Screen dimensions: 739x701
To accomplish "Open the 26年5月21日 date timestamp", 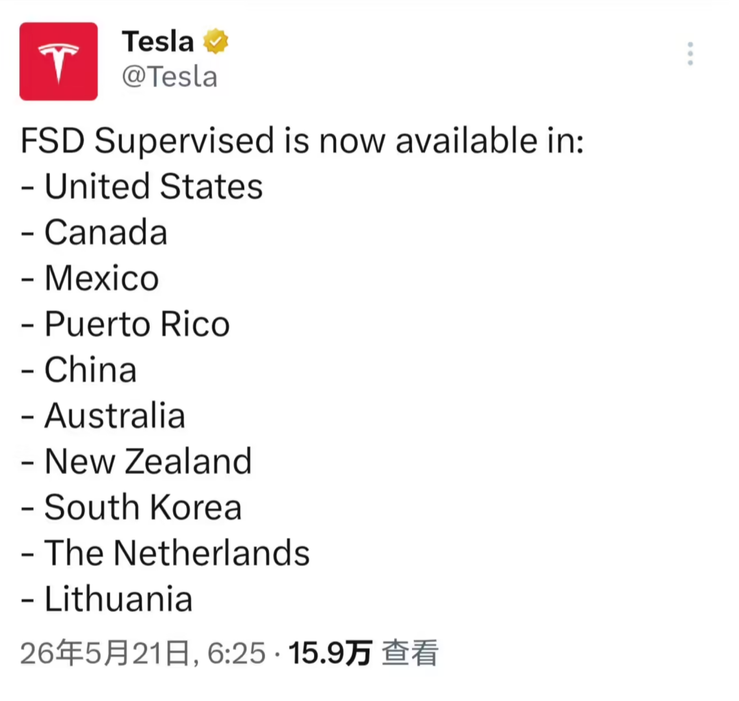I will point(105,653).
